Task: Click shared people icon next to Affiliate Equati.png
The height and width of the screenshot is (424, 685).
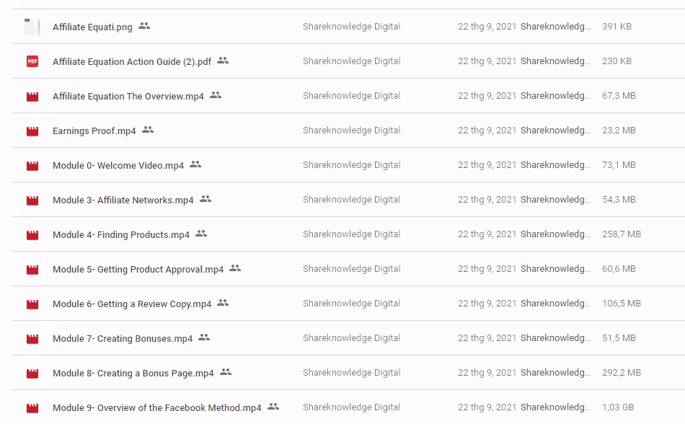Action: [144, 26]
